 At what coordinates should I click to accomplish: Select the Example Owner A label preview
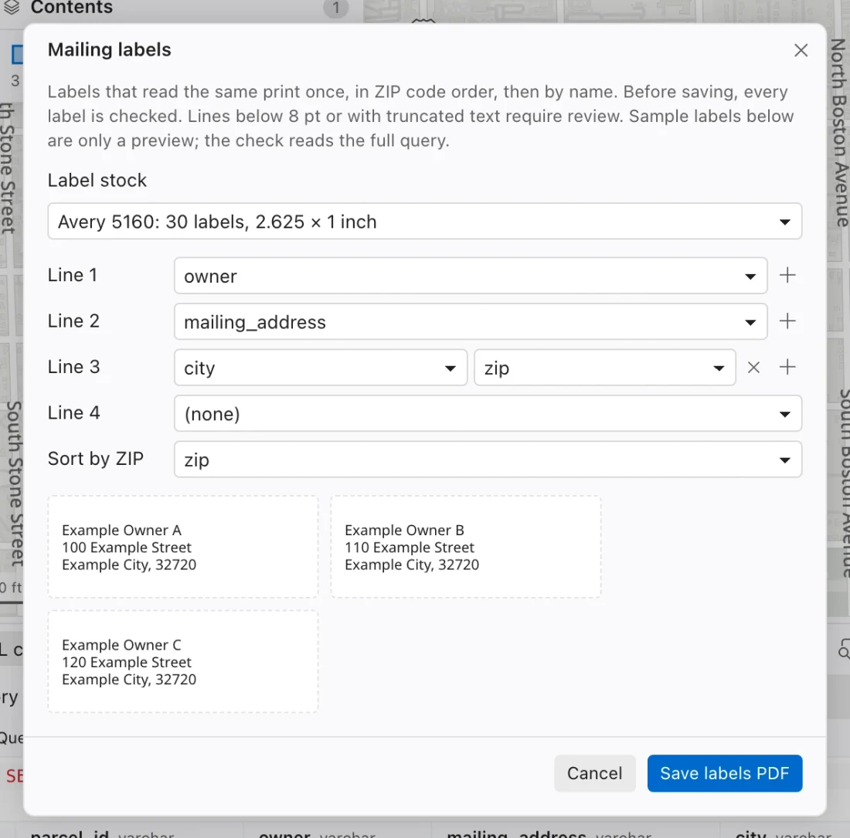click(182, 547)
